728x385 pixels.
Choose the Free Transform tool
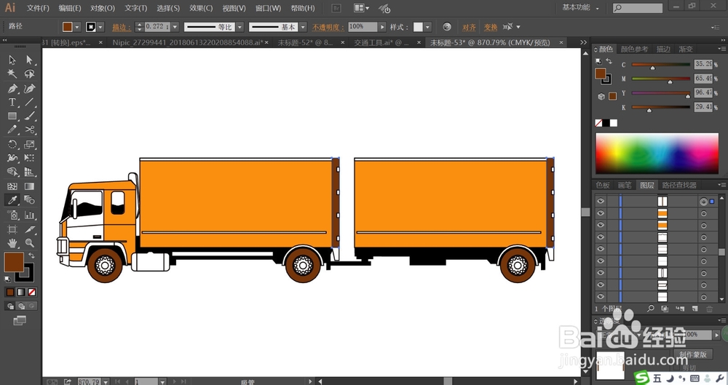tap(29, 158)
